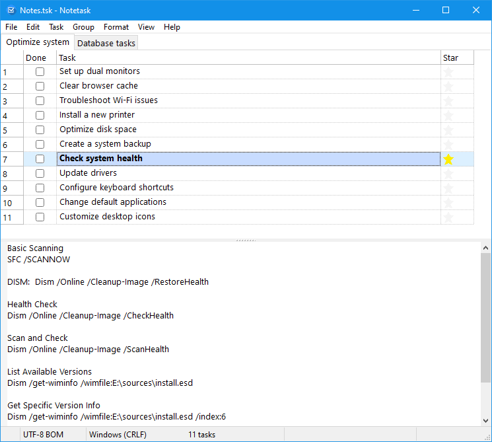Select row number 1 header

pos(12,72)
